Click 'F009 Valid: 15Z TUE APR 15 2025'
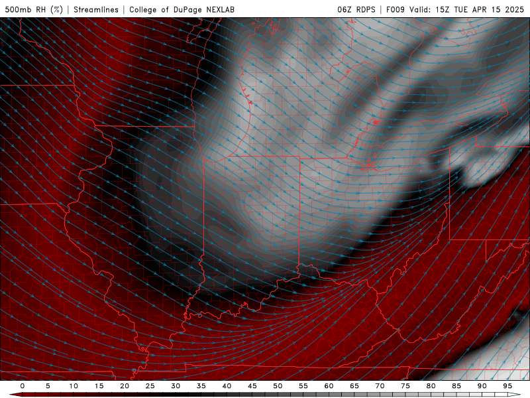Image resolution: width=530 pixels, height=398 pixels. (455, 9)
